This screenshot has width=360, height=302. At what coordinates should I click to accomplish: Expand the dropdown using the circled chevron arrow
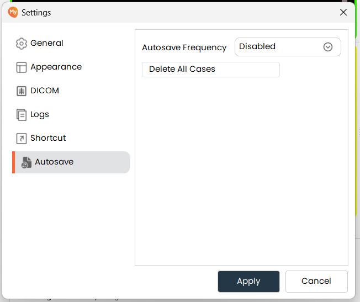click(328, 47)
